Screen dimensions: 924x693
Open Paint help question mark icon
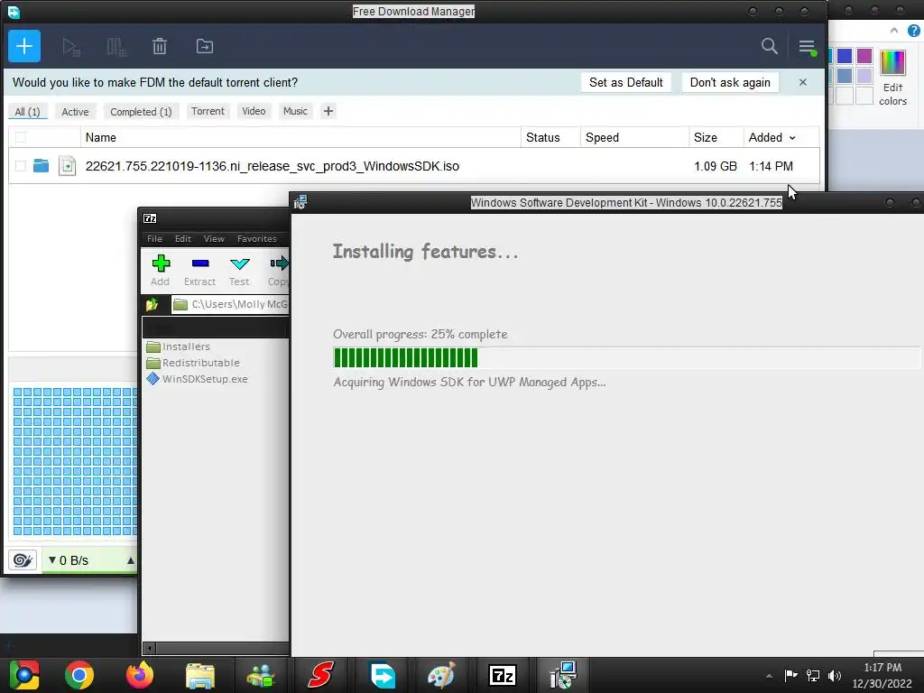tap(913, 31)
